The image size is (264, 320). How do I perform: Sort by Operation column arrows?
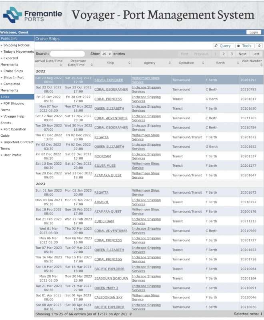pyautogui.click(x=203, y=63)
